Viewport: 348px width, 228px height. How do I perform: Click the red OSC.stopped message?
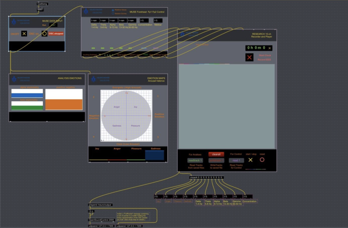click(x=56, y=34)
